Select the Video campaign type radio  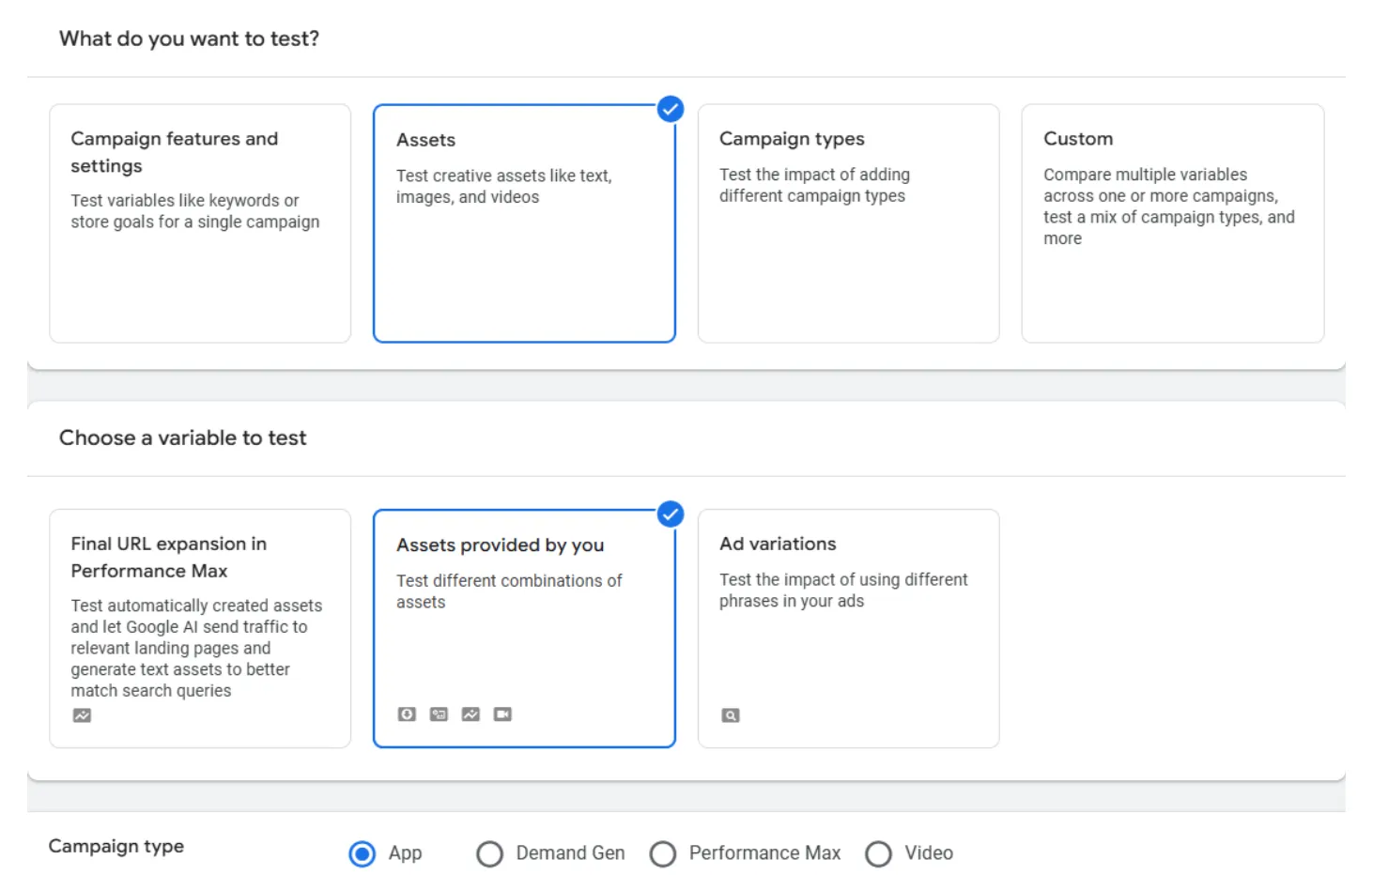point(878,853)
